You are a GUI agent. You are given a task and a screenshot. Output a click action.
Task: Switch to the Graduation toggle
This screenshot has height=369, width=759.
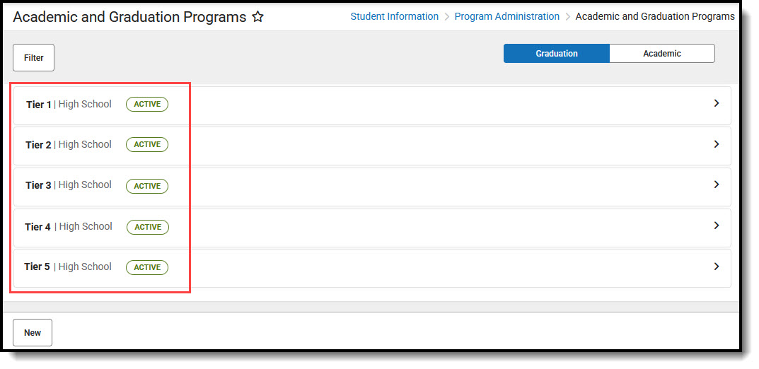click(556, 54)
